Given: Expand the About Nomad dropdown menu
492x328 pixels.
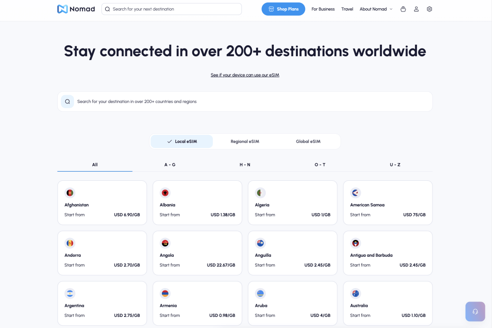Looking at the screenshot, I should click(376, 9).
